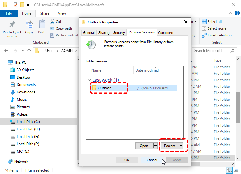The image size is (241, 174).
Task: Open Music in navigation pane
Action: 18,100
